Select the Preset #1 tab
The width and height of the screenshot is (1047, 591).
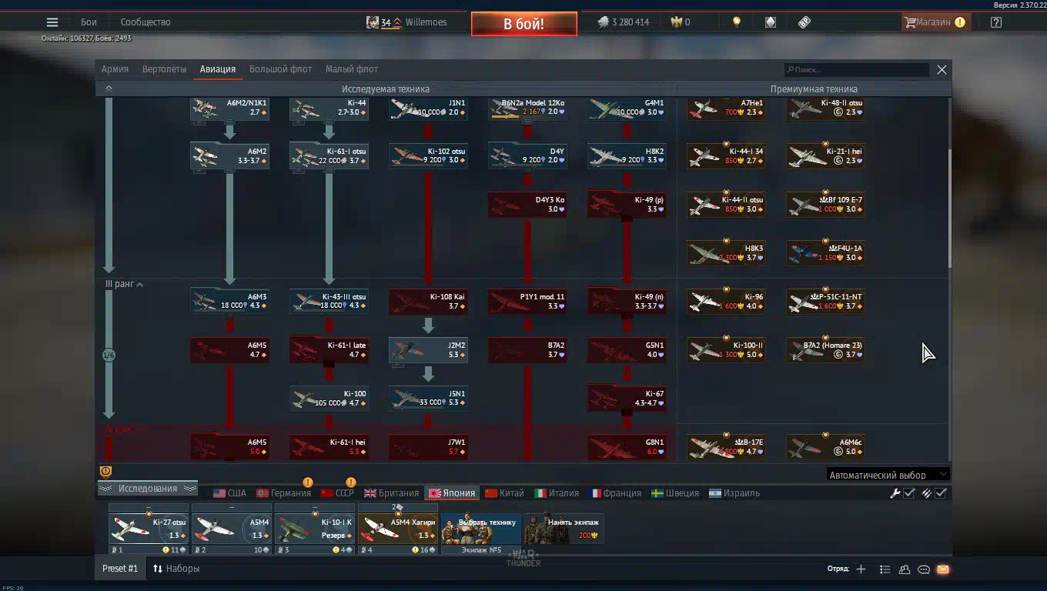(120, 569)
